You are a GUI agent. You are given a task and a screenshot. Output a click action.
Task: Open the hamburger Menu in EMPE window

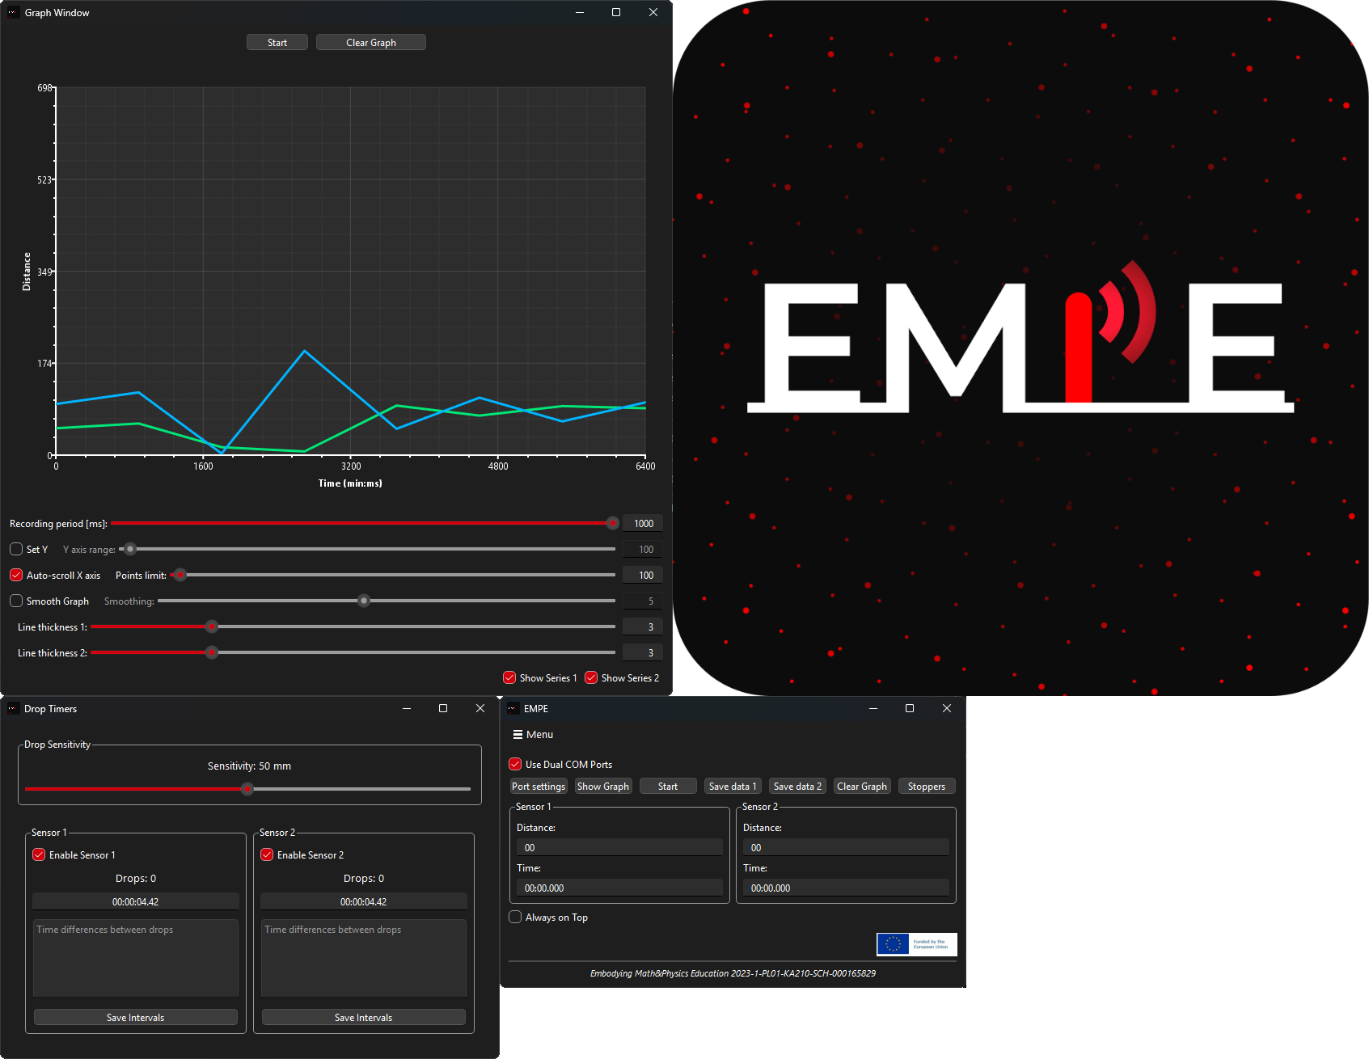533,735
